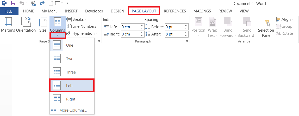Open the FILE tab

[9, 11]
